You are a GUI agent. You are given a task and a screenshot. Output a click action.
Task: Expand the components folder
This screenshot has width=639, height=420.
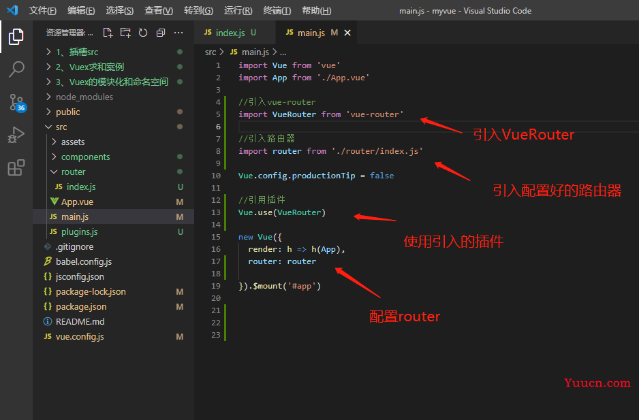tap(113, 157)
